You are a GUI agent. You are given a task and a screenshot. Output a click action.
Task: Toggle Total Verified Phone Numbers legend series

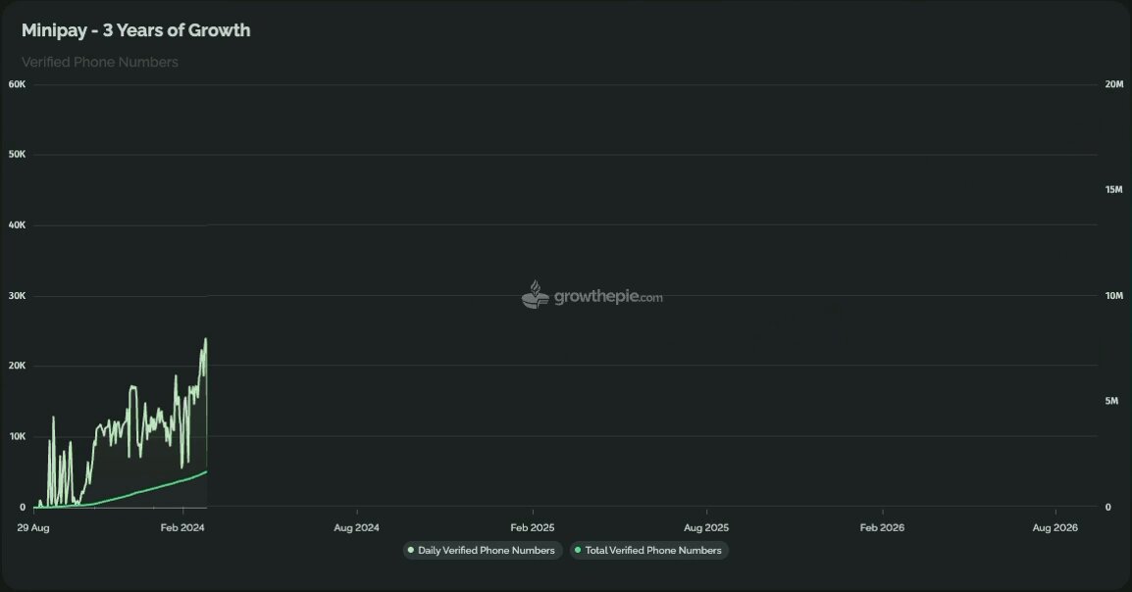[x=649, y=550]
